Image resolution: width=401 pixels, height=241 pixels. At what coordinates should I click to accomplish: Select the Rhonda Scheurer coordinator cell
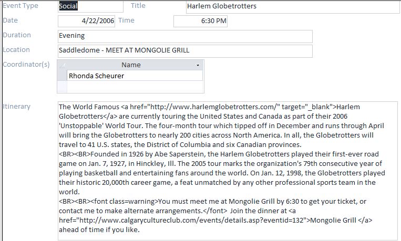point(135,76)
